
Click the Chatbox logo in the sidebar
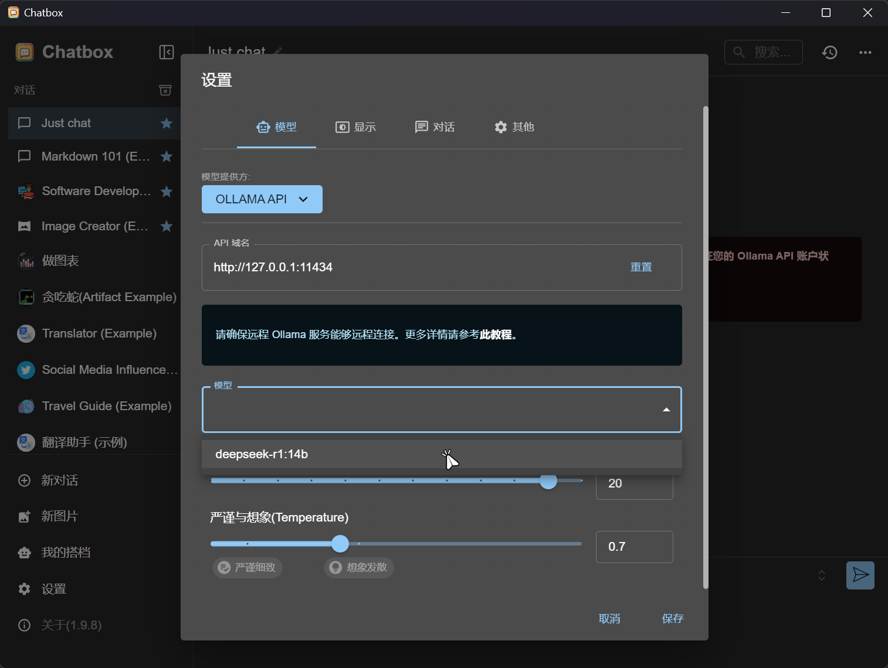click(x=25, y=52)
